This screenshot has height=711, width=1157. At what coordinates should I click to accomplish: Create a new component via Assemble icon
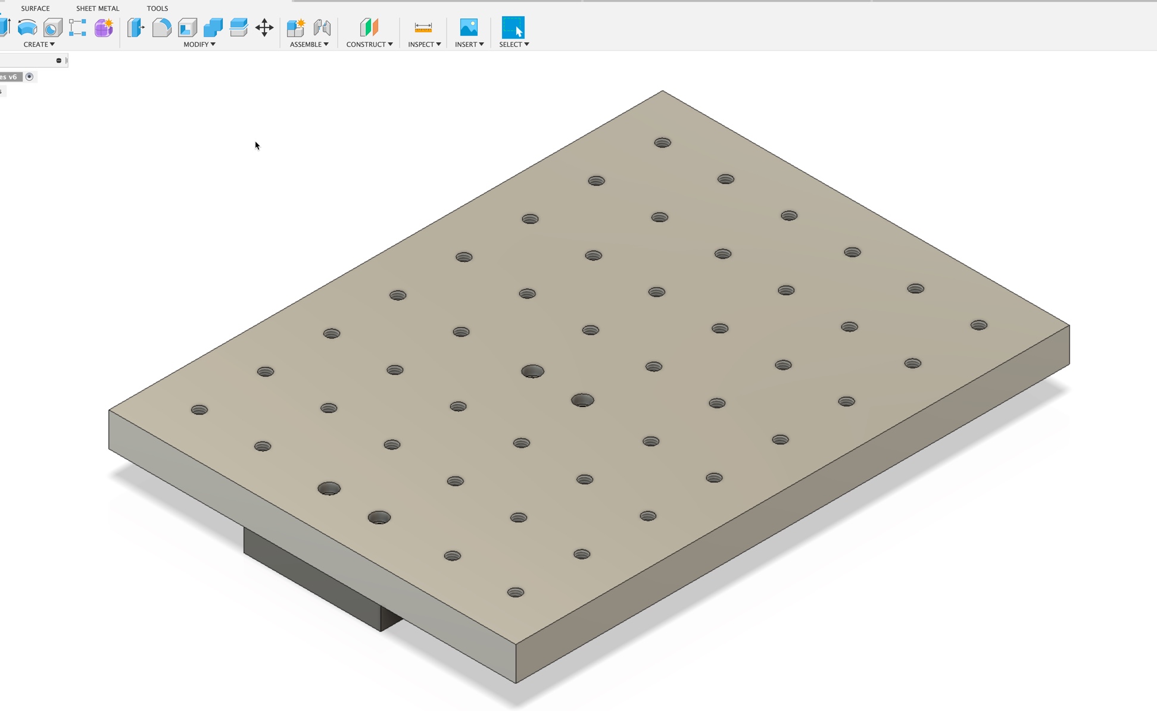coord(295,27)
